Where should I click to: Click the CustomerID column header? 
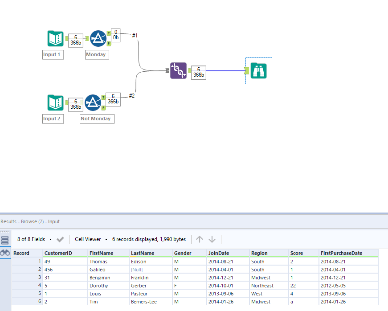point(65,253)
